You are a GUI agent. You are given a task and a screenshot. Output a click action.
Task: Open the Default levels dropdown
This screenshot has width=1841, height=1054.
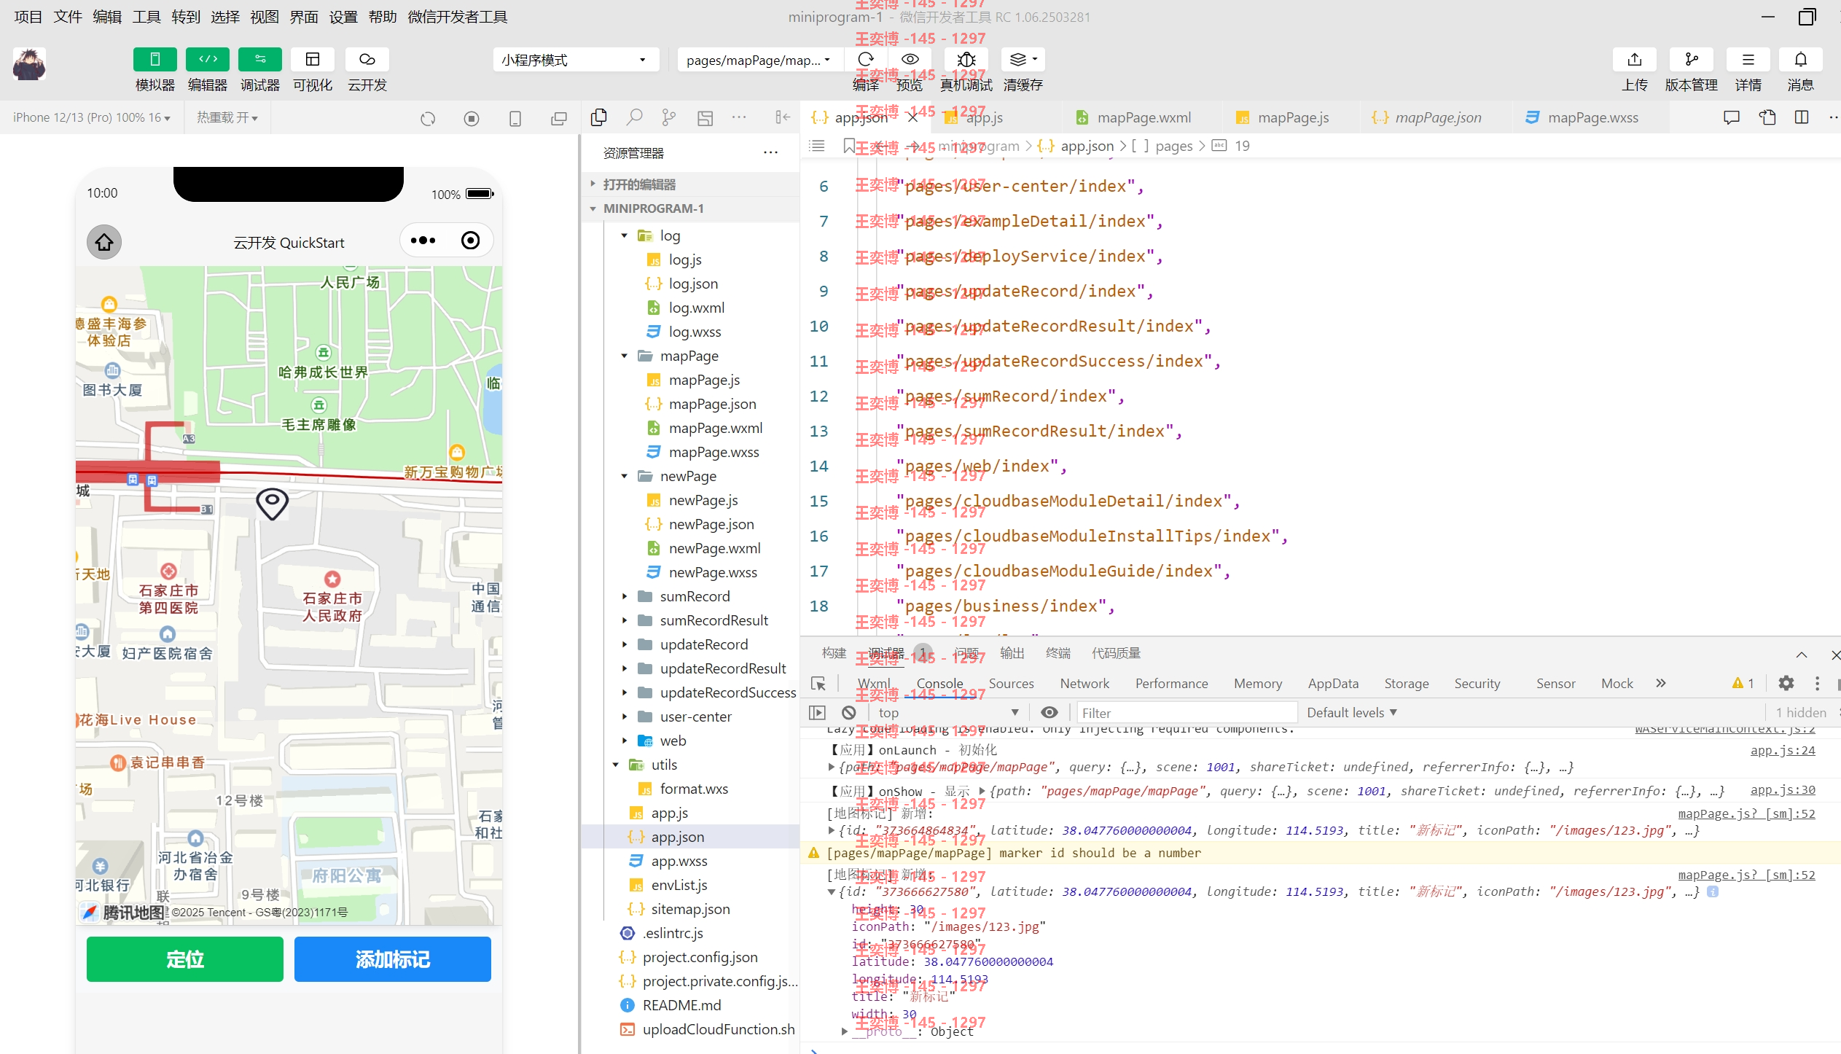coord(1352,713)
